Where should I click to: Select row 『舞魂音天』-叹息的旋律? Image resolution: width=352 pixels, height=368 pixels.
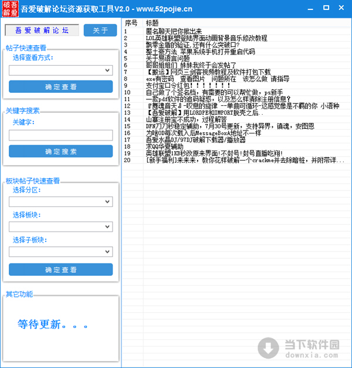236,106
